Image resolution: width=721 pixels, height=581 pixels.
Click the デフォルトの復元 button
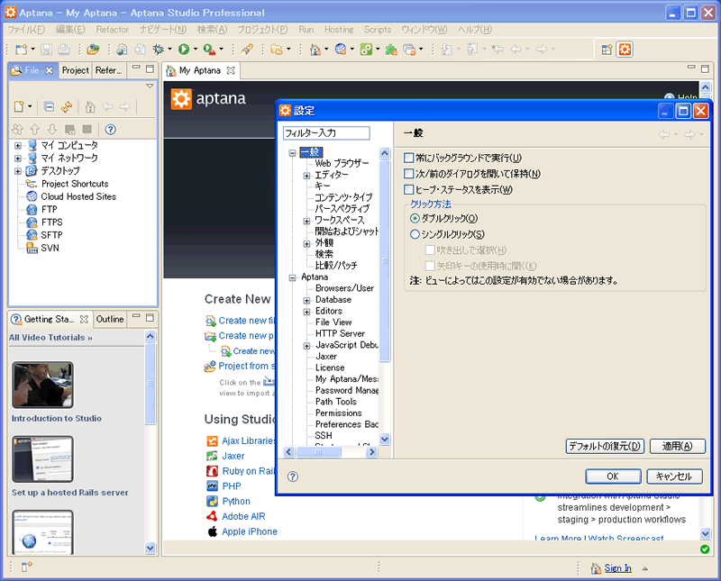605,446
